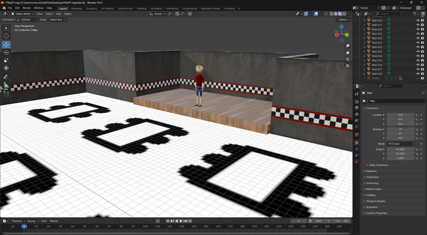Viewport: 427px width, 235px height.
Task: Switch perspective/orthographic grid icon
Action: tap(347, 65)
